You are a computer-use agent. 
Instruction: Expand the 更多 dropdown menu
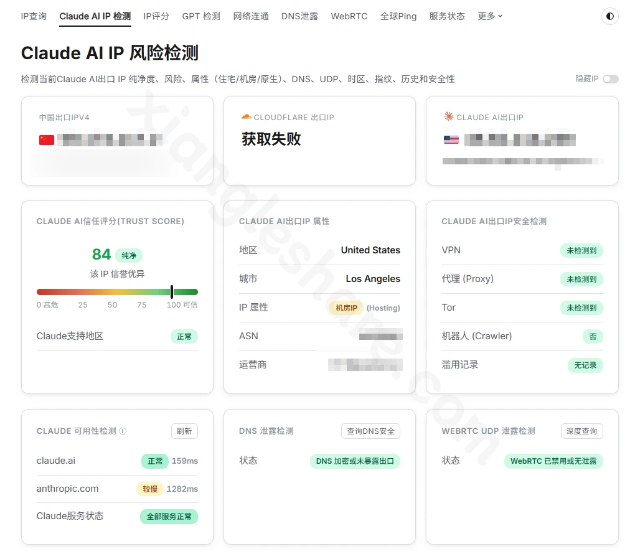point(490,16)
